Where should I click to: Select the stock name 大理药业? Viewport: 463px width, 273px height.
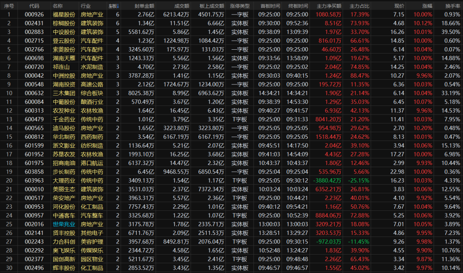(64, 180)
